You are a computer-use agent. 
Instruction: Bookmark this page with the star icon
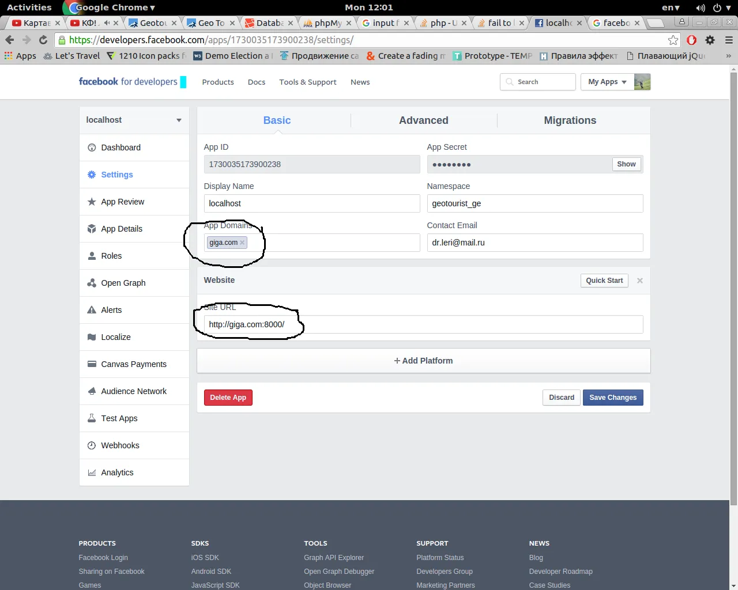pos(673,40)
